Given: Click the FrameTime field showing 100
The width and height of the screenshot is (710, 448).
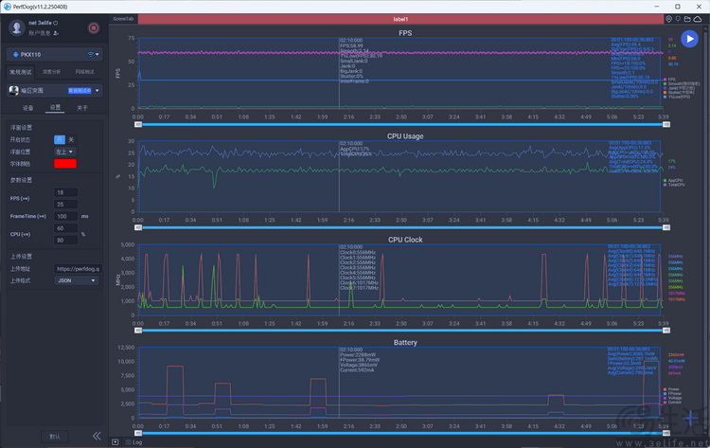Looking at the screenshot, I should click(65, 217).
